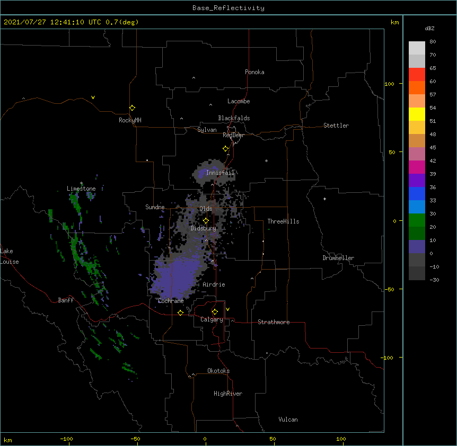
Task: Select the slate purple 10 dBZ legend swatch
Action: click(417, 247)
